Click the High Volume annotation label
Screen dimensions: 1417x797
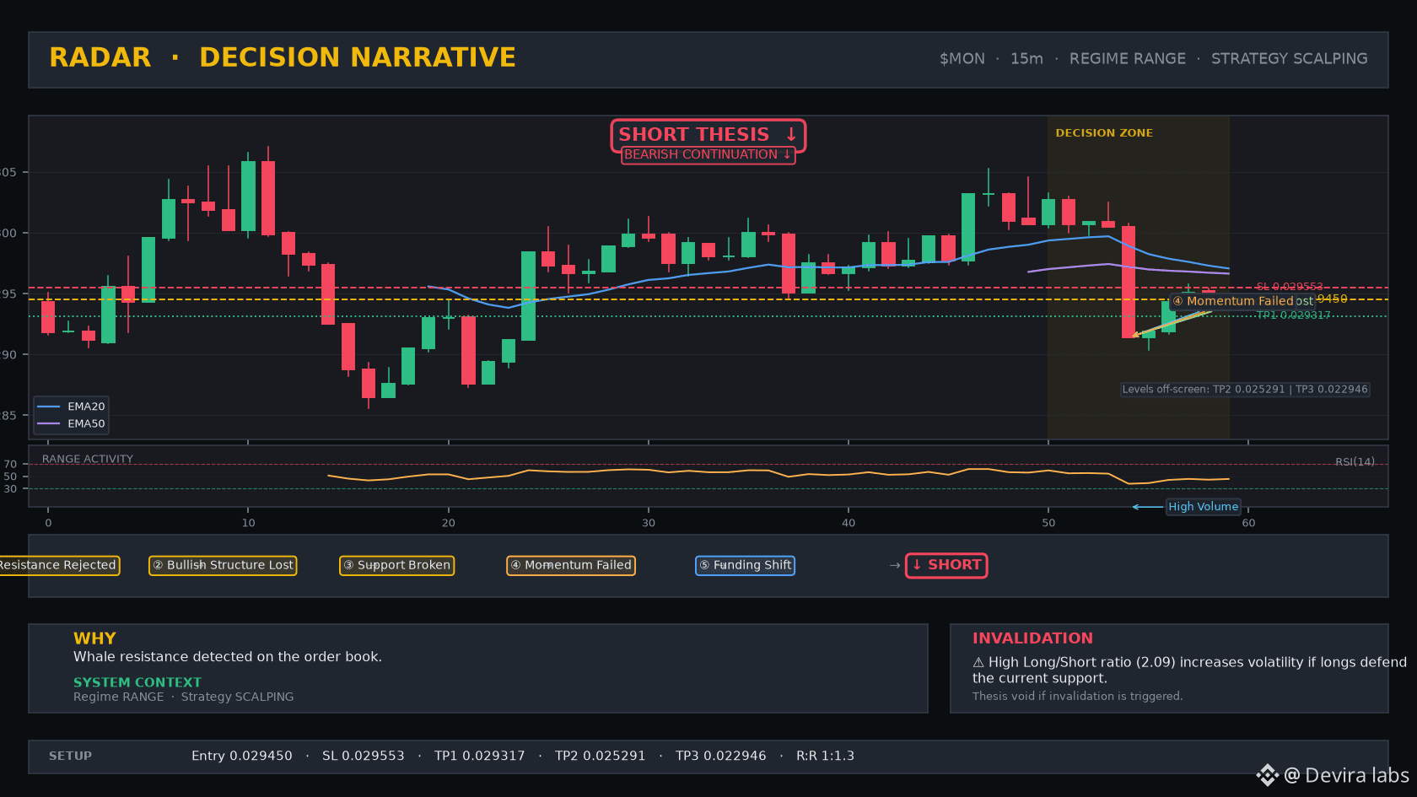(1203, 507)
